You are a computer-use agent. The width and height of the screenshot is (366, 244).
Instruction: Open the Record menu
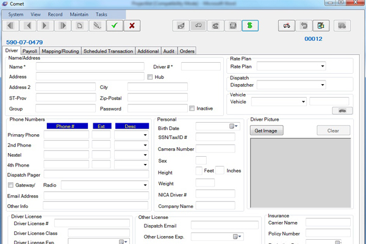point(55,15)
